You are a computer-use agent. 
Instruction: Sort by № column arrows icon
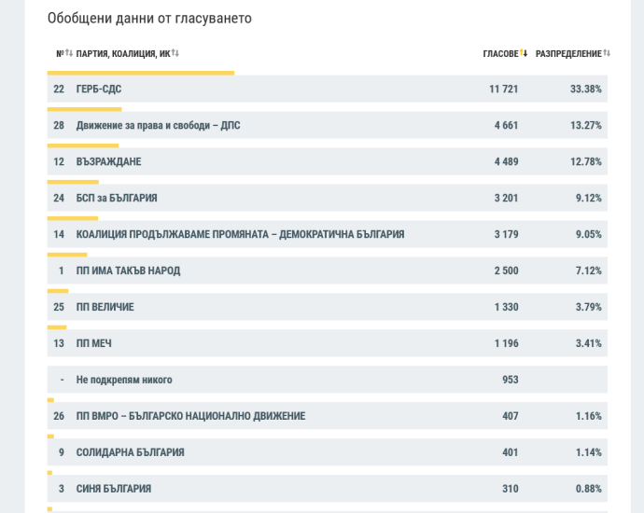coord(69,53)
